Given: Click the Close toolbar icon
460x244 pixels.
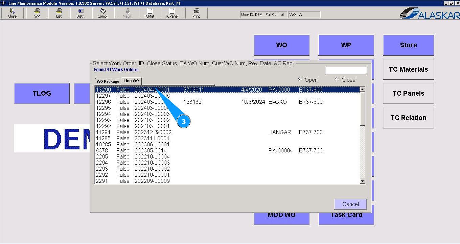Looking at the screenshot, I should pyautogui.click(x=12, y=13).
